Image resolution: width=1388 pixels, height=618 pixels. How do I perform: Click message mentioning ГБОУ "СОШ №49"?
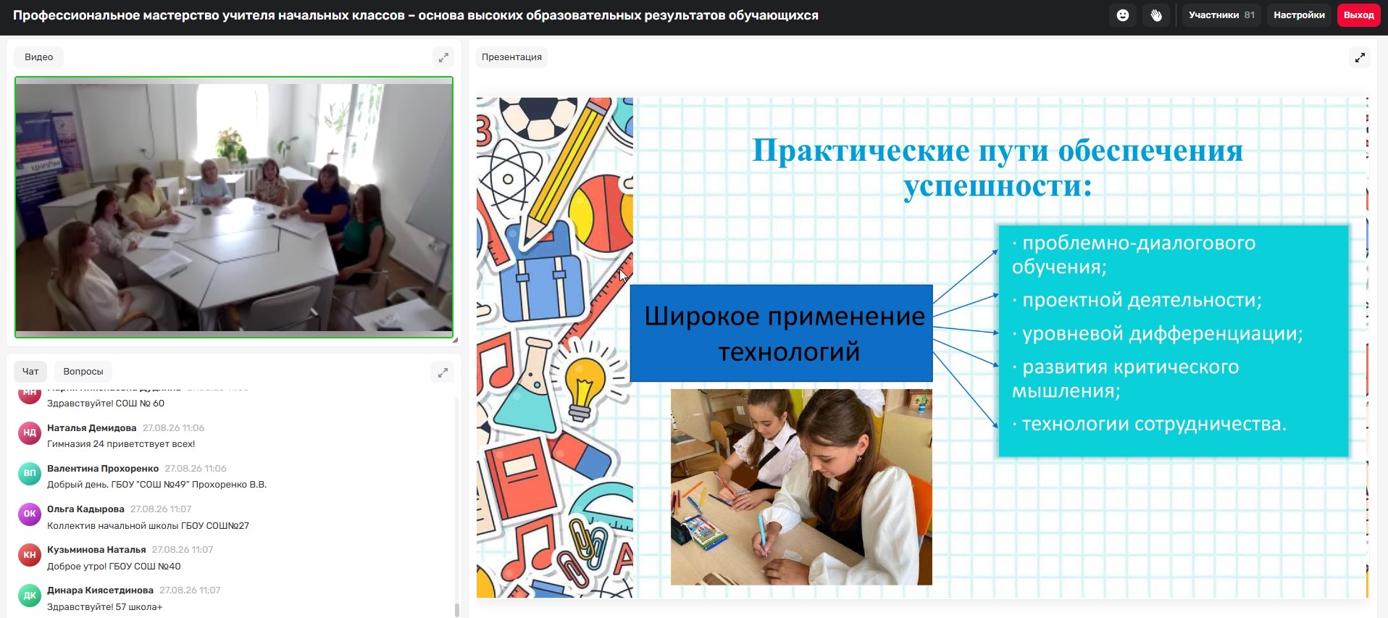(x=157, y=485)
